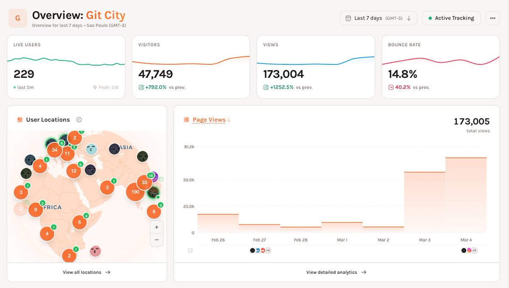The image size is (509, 288).
Task: Click the 229 live users count
Action: (x=24, y=74)
